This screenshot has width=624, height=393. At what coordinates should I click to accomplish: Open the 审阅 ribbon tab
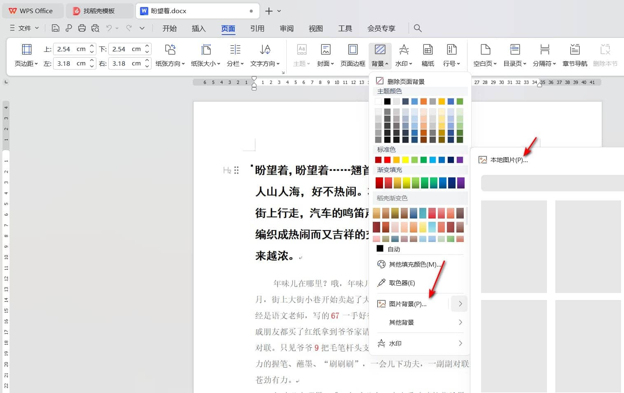(x=286, y=28)
